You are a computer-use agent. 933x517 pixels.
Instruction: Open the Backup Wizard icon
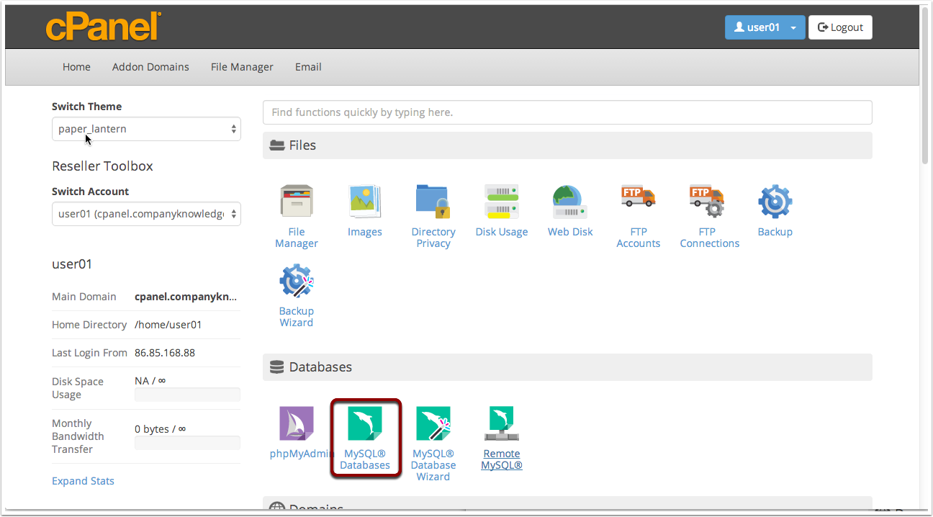[x=297, y=281]
